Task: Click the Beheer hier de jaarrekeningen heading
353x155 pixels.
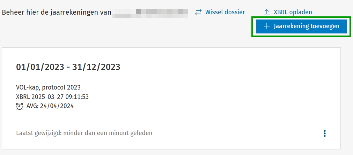Action: coord(57,12)
